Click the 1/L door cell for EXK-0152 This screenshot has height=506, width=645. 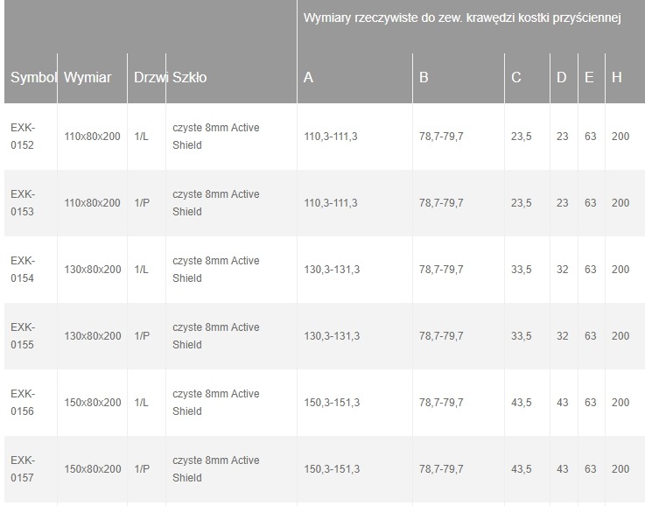pos(142,137)
